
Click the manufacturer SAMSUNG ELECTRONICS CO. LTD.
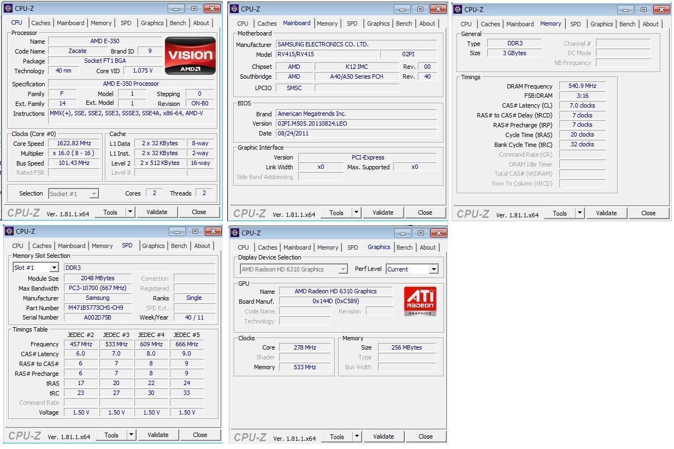pyautogui.click(x=356, y=44)
